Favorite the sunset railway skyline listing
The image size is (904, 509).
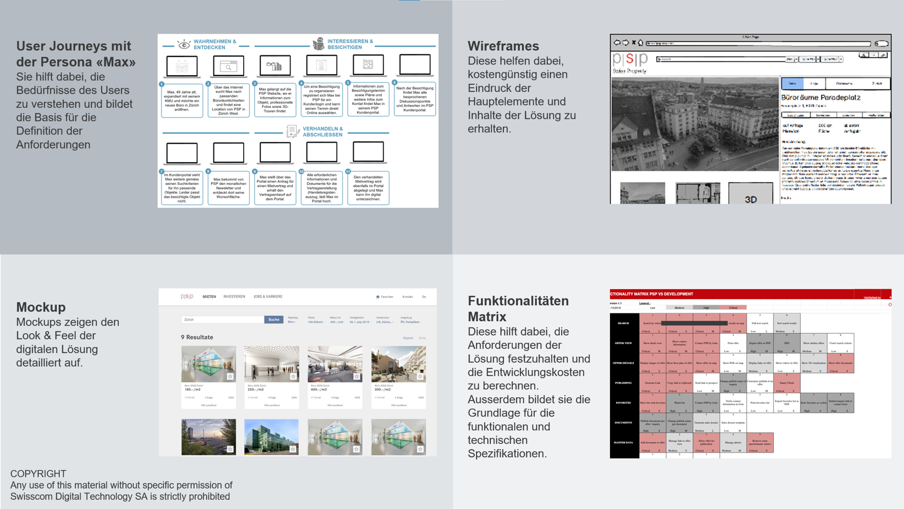click(230, 449)
